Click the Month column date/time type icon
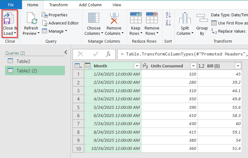The height and width of the screenshot is (158, 248). (x=88, y=66)
